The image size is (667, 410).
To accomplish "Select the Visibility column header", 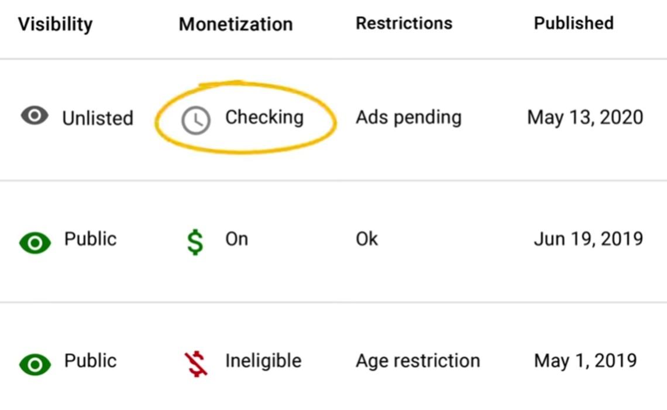I will [55, 23].
